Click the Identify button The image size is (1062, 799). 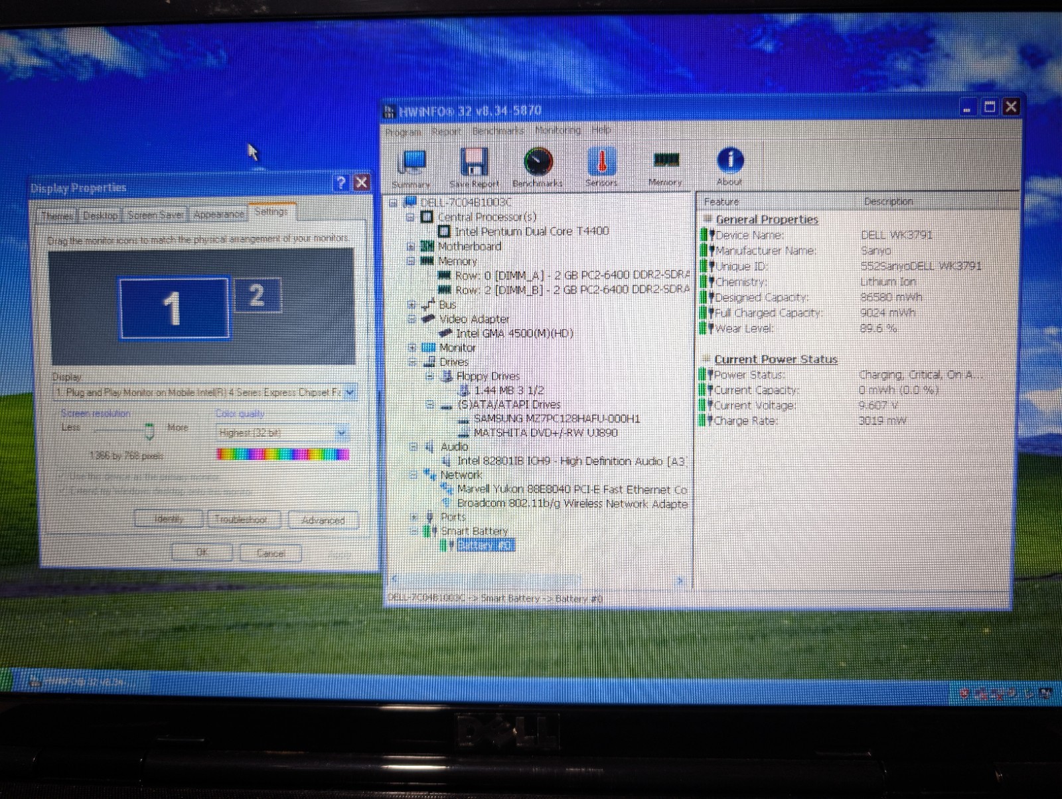coord(169,519)
